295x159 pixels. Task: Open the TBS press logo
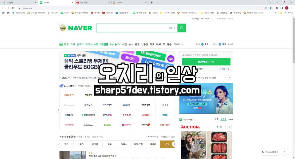click(165, 115)
